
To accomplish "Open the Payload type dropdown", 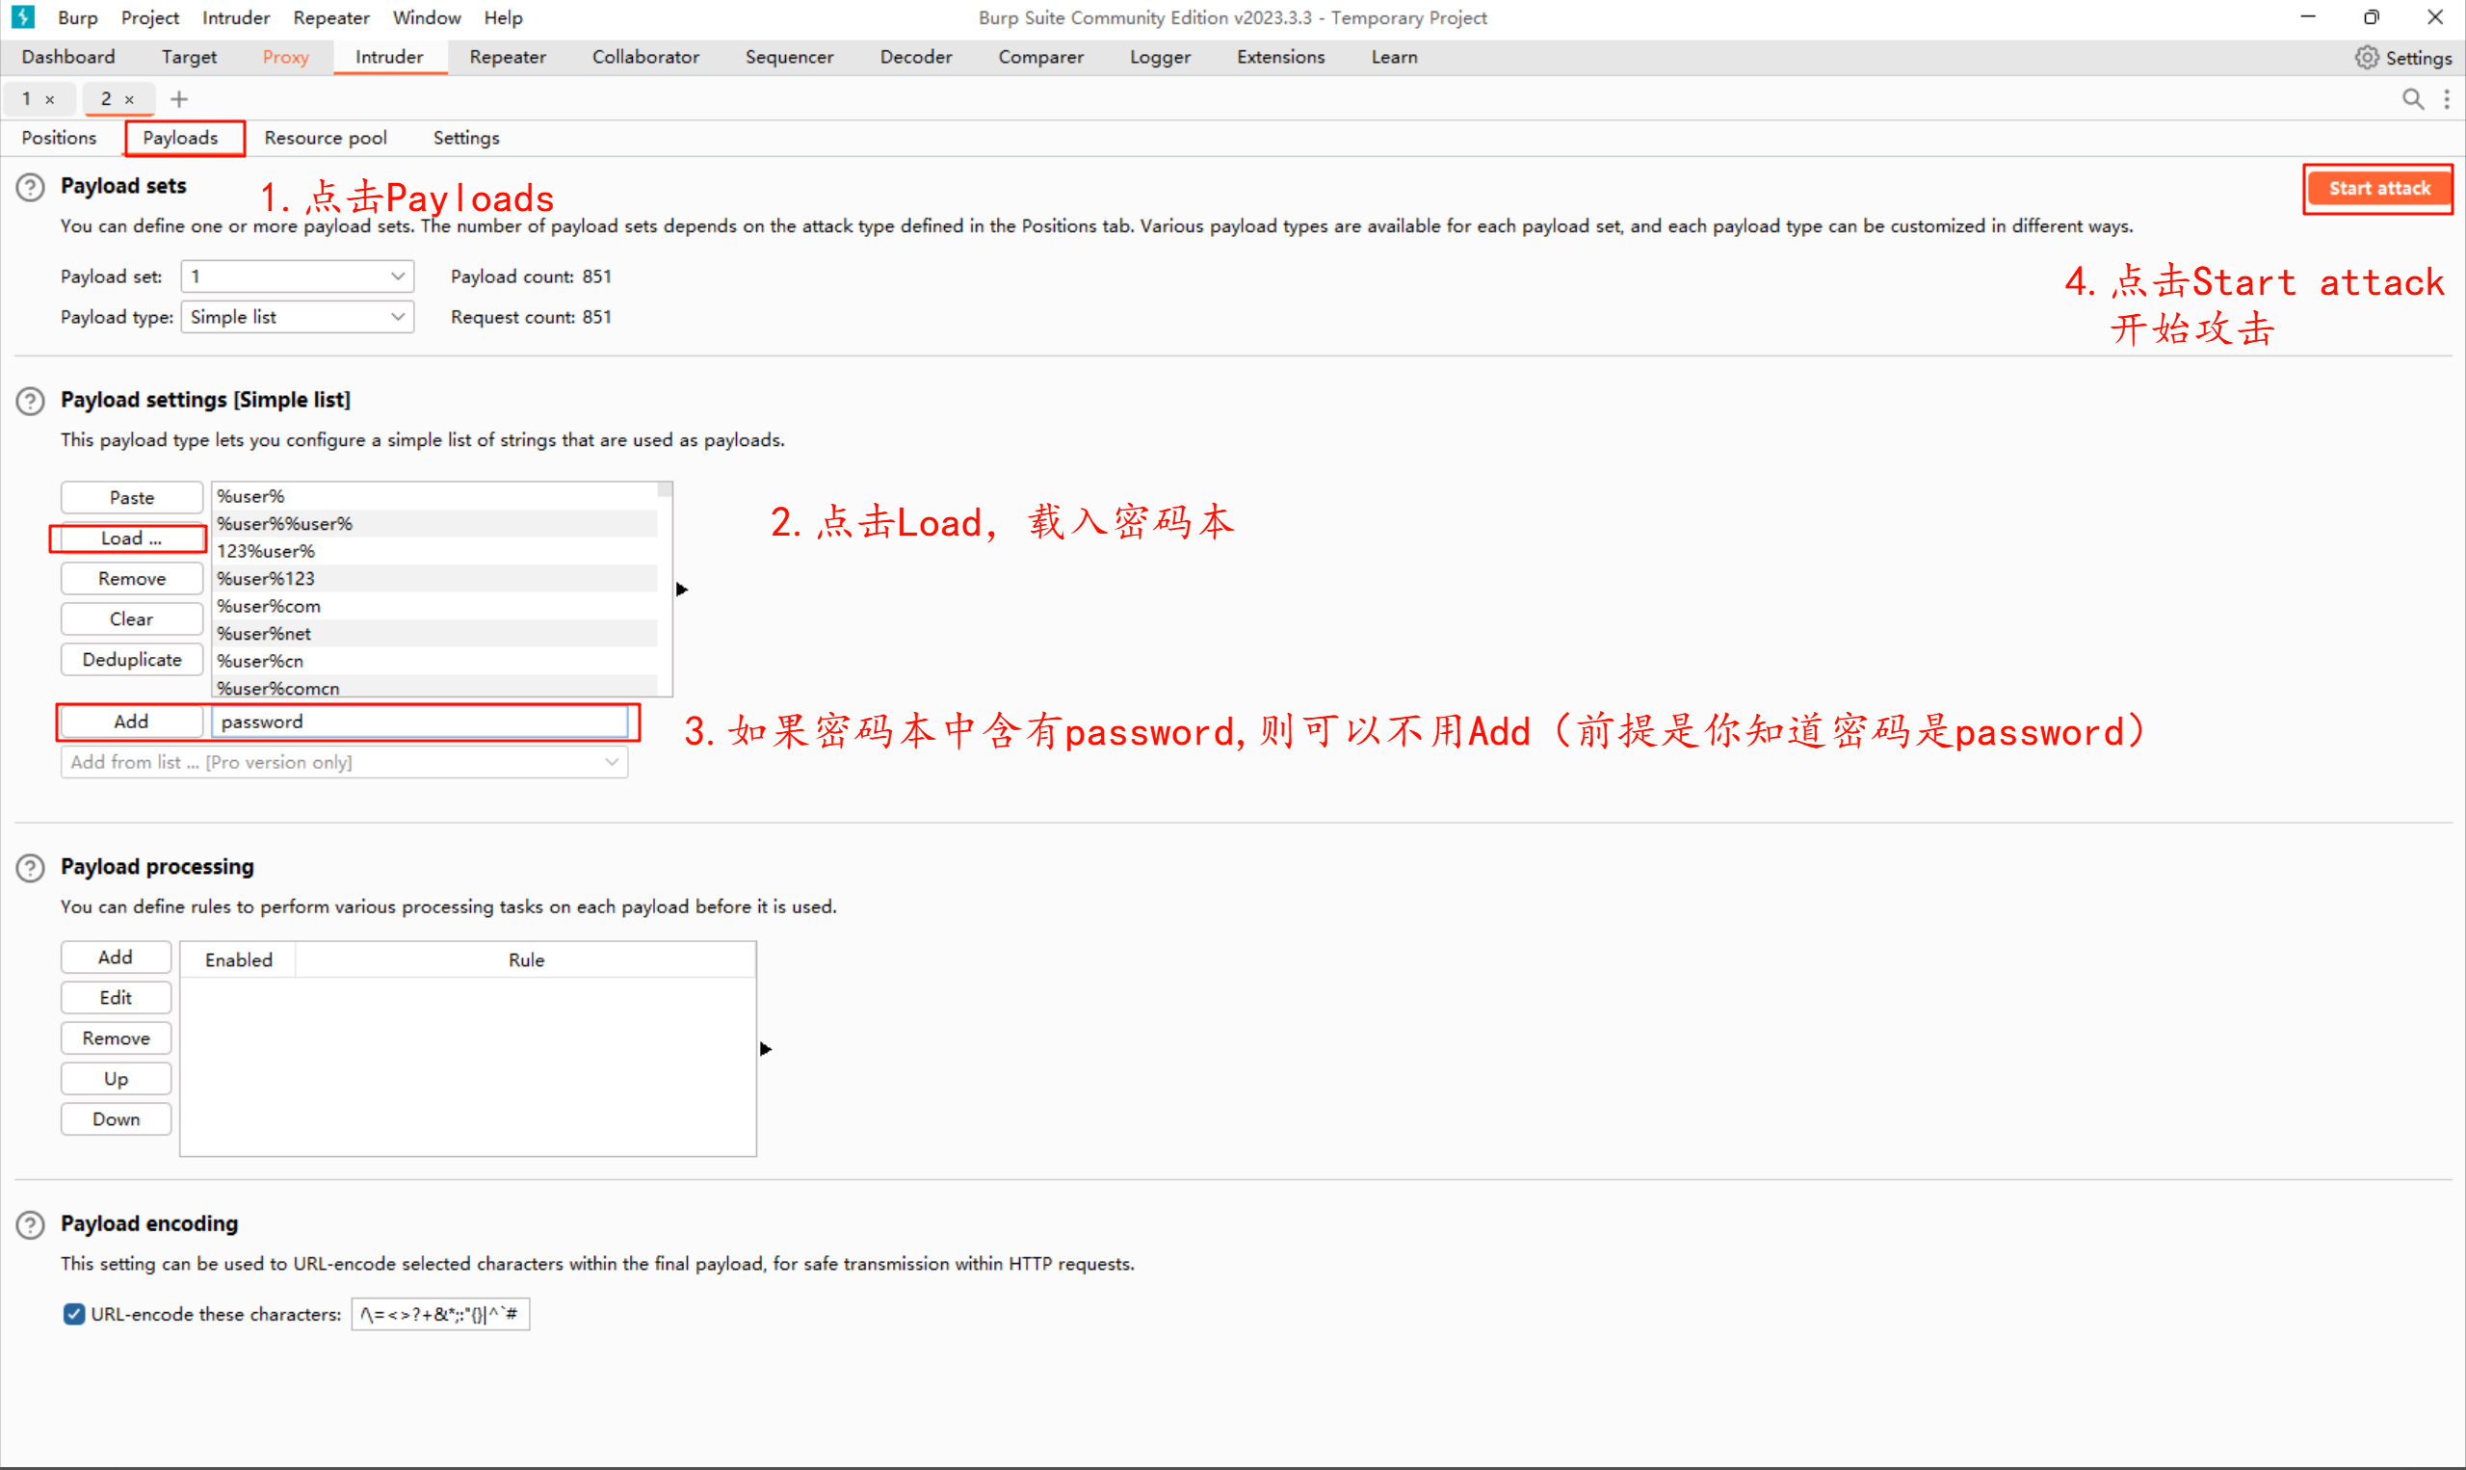I will pyautogui.click(x=297, y=317).
